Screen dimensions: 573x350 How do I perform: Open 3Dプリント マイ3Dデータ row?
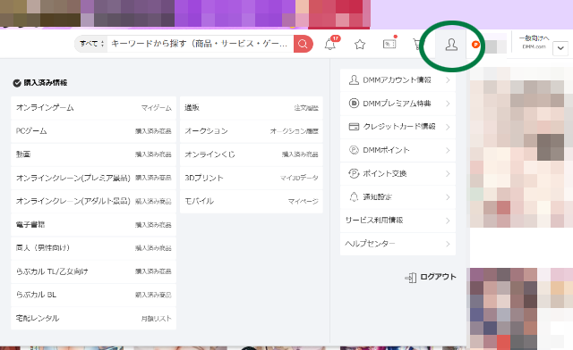(252, 178)
